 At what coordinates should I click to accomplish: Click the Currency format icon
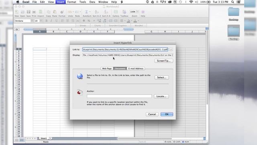(84, 21)
